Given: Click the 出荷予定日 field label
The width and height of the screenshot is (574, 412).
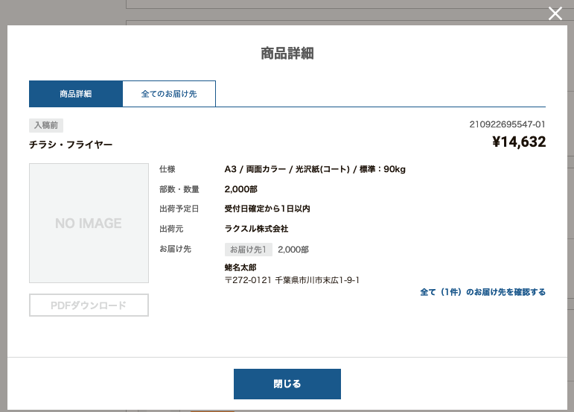Looking at the screenshot, I should 179,209.
